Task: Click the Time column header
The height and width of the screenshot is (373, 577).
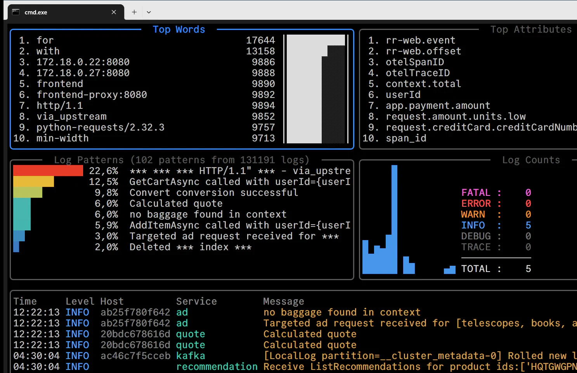Action: pos(25,302)
